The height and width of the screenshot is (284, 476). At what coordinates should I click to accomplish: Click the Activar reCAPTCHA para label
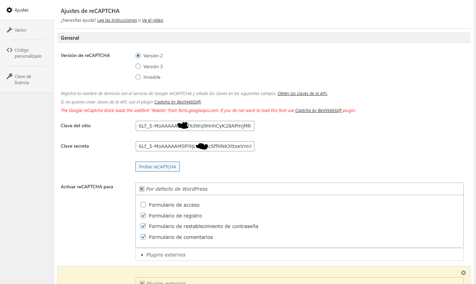87,187
